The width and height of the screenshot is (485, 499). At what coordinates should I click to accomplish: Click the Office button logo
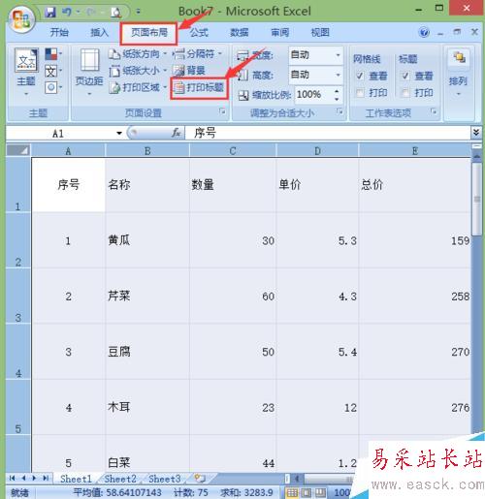pos(21,18)
